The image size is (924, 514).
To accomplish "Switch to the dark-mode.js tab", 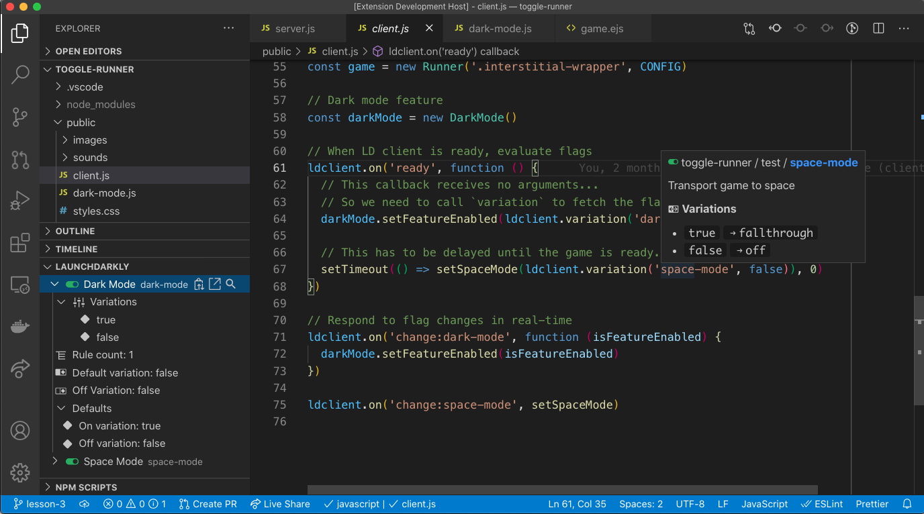I will 500,28.
